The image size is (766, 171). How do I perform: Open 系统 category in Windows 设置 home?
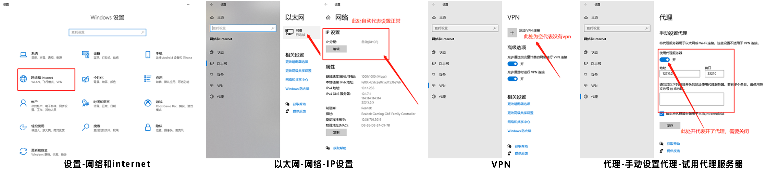(41, 55)
